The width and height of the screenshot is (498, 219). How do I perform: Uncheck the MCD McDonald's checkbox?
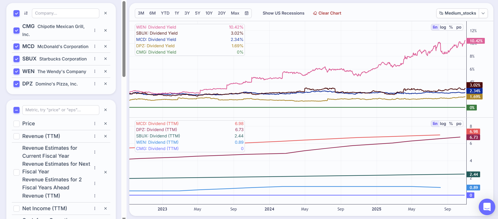(17, 46)
